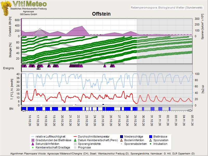Click the grey Sporangiendichte legend swatch

point(75,144)
